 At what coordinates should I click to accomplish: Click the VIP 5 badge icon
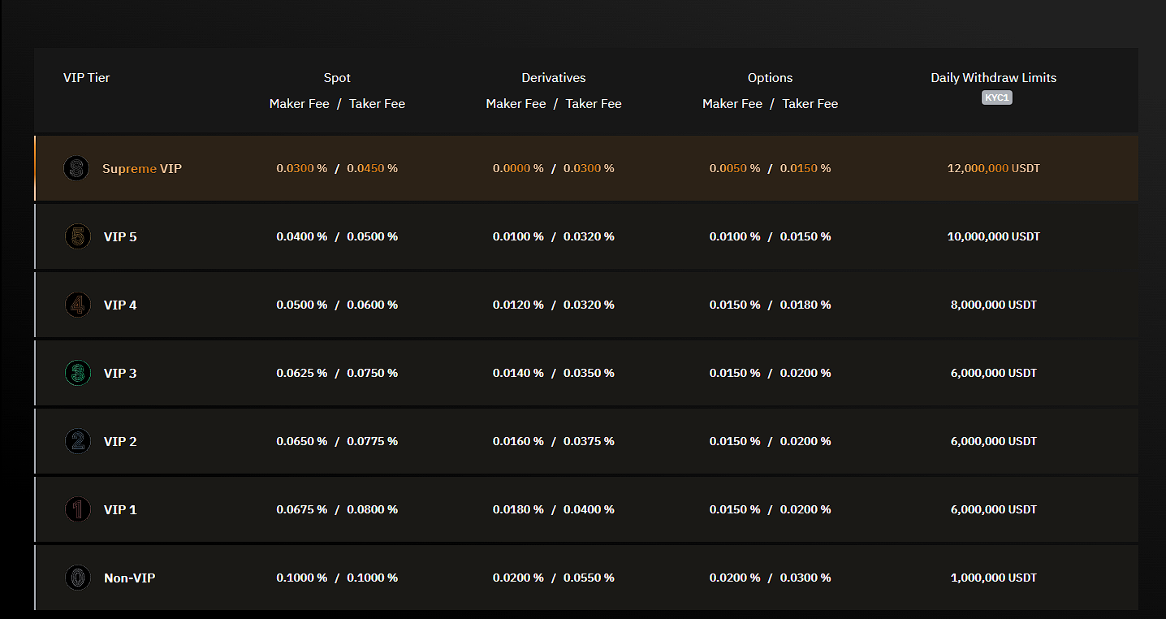tap(77, 237)
